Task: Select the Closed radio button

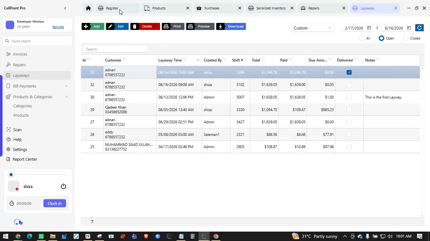Action: coord(406,38)
